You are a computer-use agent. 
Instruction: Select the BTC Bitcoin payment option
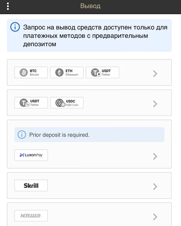click(x=31, y=73)
